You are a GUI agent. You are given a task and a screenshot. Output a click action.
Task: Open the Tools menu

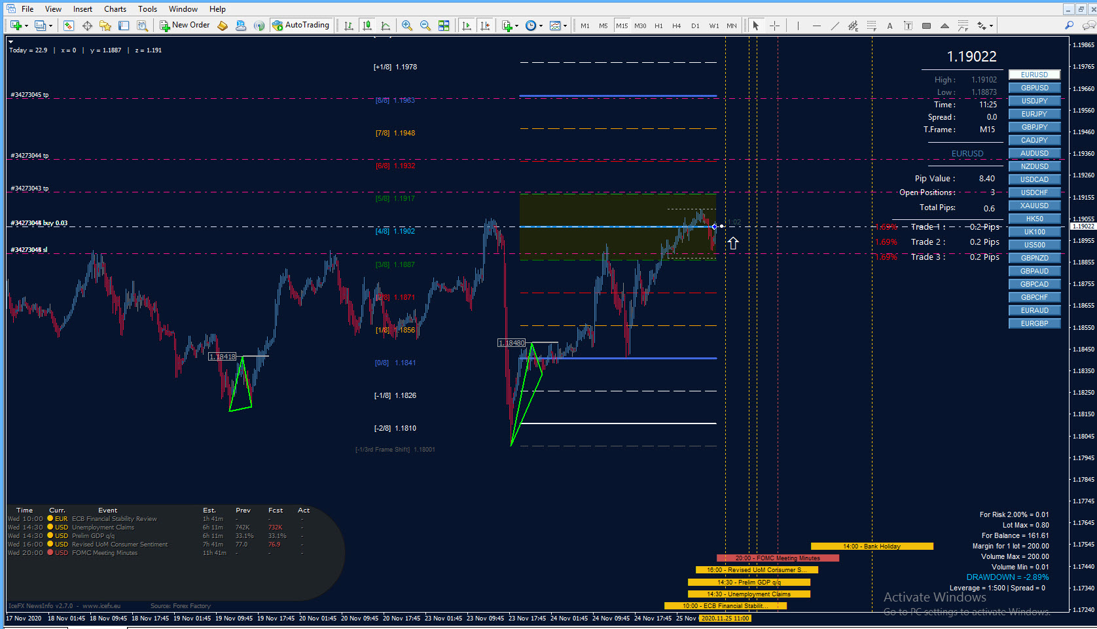pos(147,9)
